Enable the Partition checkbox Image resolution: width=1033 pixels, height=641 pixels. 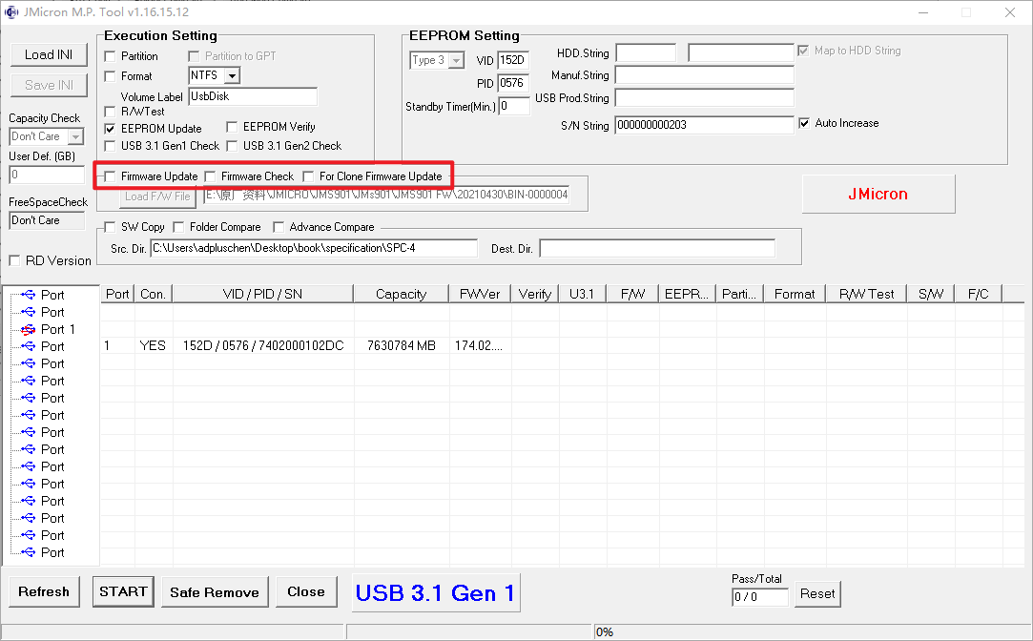(x=110, y=56)
